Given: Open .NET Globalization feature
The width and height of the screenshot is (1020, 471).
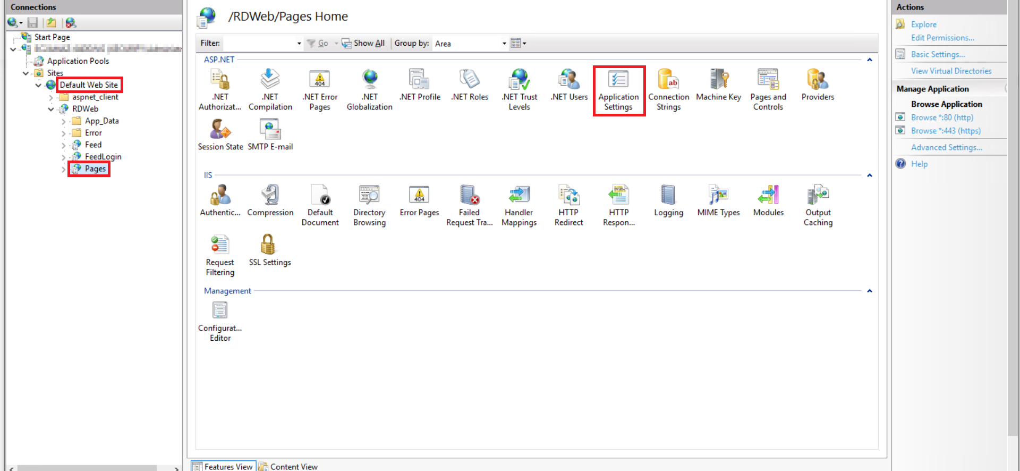Looking at the screenshot, I should [x=370, y=90].
